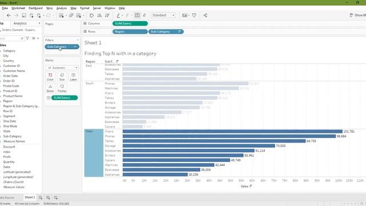Open the Sub-Category filter pill dropdown arrow
This screenshot has width=366, height=206.
pyautogui.click(x=75, y=47)
